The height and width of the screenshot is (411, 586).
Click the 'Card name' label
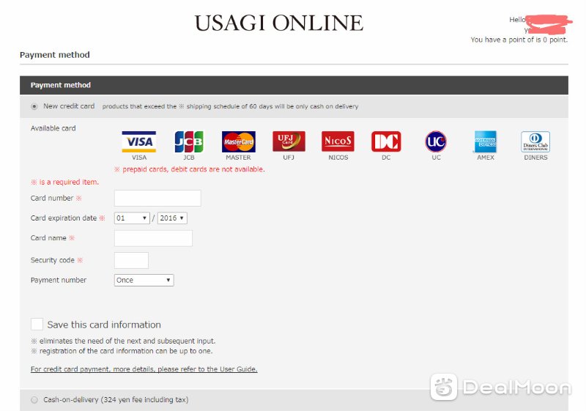point(48,238)
